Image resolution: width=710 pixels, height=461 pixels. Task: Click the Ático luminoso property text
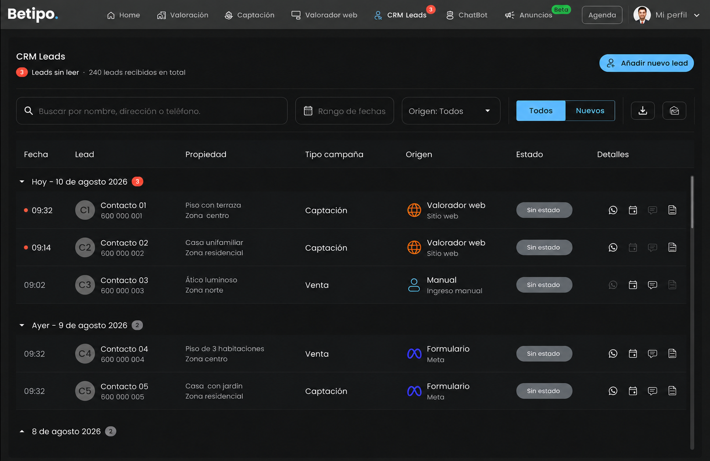pyautogui.click(x=211, y=280)
